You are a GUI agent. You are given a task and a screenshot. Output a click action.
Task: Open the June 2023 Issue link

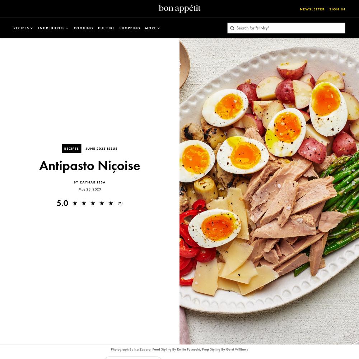click(x=102, y=149)
